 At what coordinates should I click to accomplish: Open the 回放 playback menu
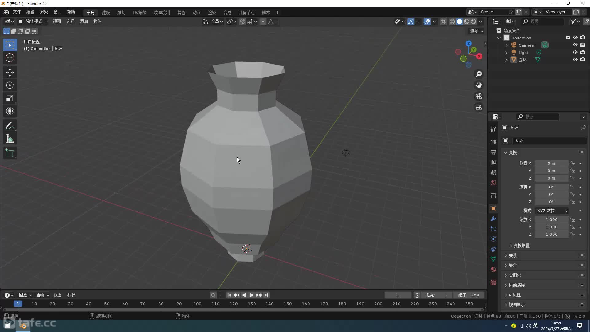[x=26, y=295]
